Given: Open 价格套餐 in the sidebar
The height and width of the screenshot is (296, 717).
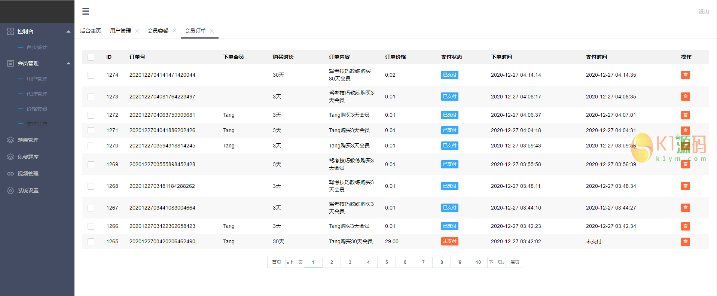Looking at the screenshot, I should [37, 109].
